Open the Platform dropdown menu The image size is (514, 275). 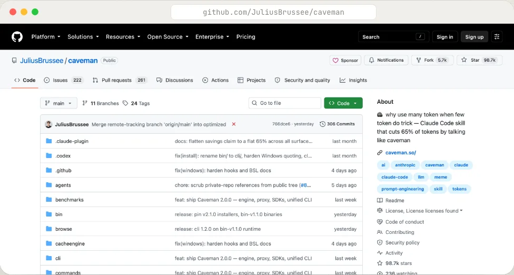click(x=46, y=37)
